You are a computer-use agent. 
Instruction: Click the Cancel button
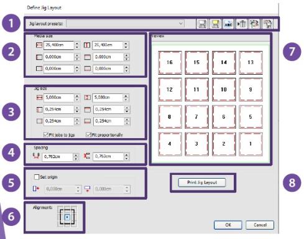pyautogui.click(x=260, y=225)
